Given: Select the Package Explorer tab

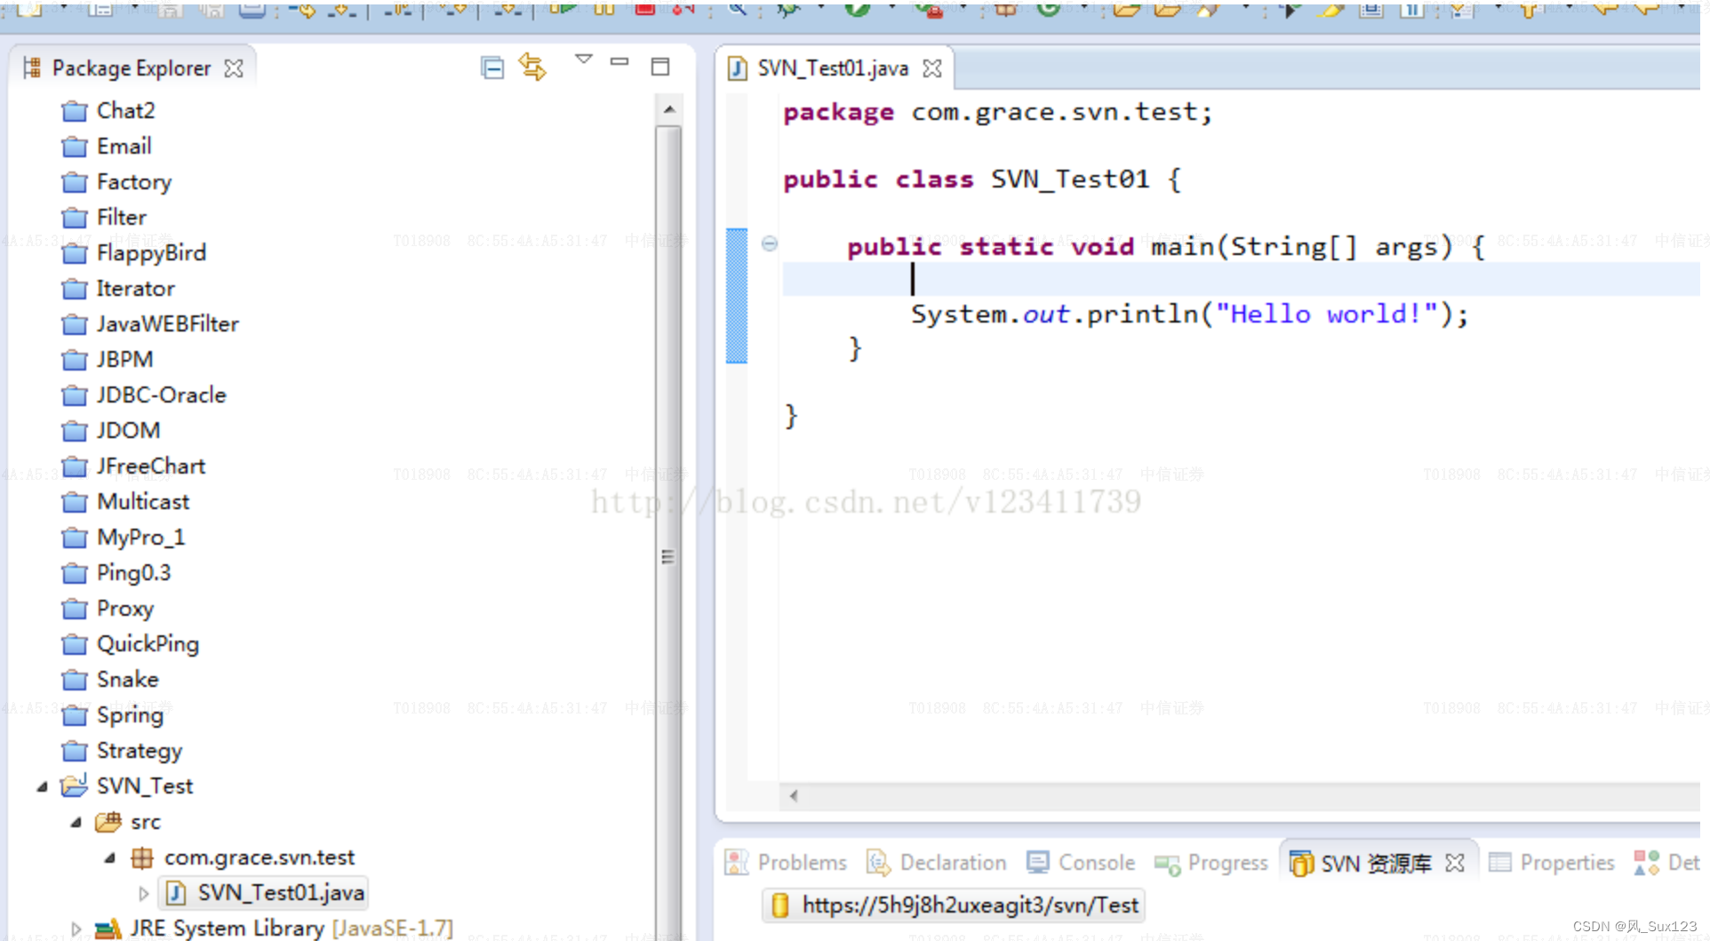Looking at the screenshot, I should point(132,68).
